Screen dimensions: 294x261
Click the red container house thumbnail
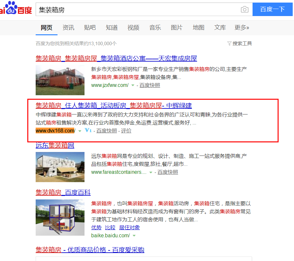coord(60,80)
